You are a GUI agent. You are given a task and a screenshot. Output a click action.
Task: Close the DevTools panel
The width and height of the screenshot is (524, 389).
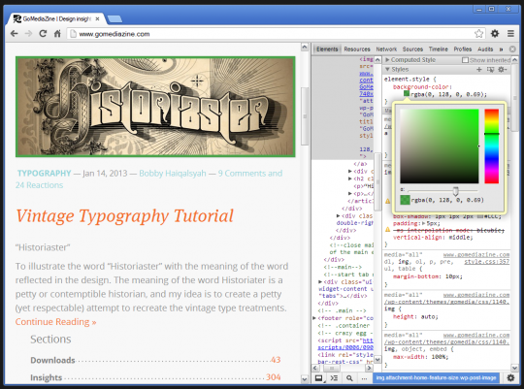pos(512,49)
